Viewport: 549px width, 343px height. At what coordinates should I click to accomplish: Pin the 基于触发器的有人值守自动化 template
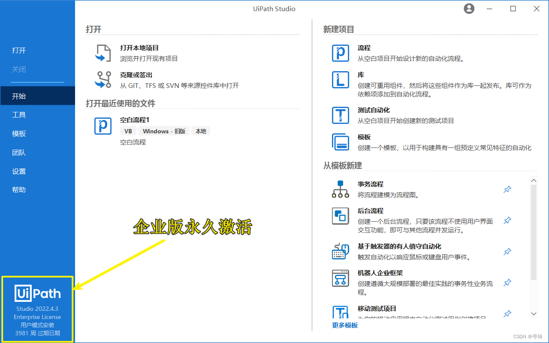[x=507, y=251]
